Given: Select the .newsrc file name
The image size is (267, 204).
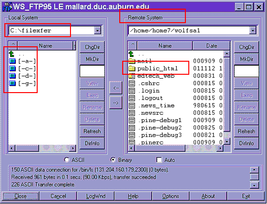Looking at the screenshot, I should (151, 113).
